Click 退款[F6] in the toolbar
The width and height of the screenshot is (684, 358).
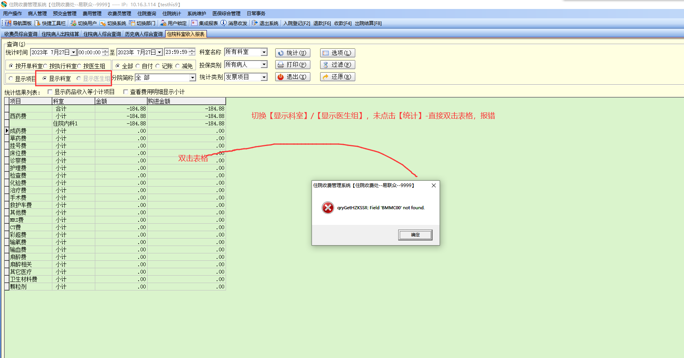click(322, 23)
